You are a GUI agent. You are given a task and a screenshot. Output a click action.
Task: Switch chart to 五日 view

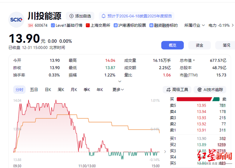coord(34,90)
